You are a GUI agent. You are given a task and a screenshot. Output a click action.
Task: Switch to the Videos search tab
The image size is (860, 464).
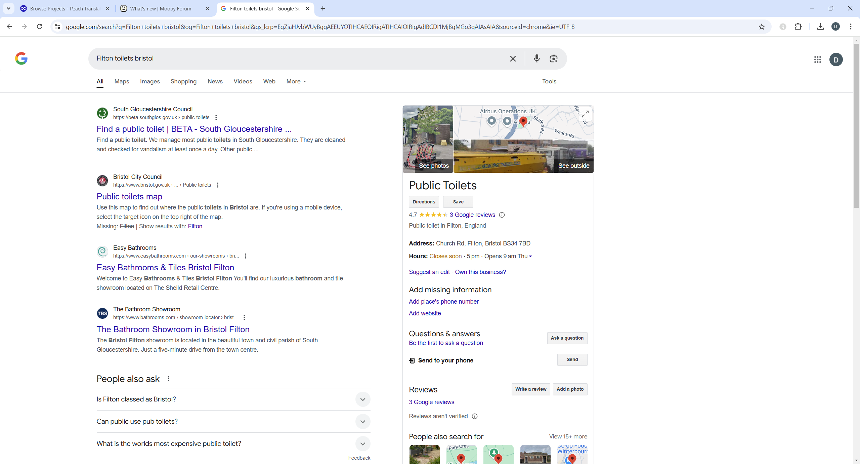243,81
